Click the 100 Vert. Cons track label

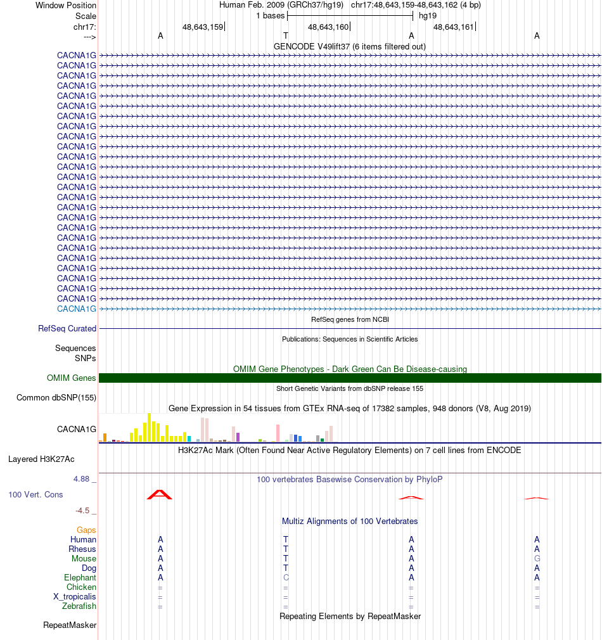point(35,495)
